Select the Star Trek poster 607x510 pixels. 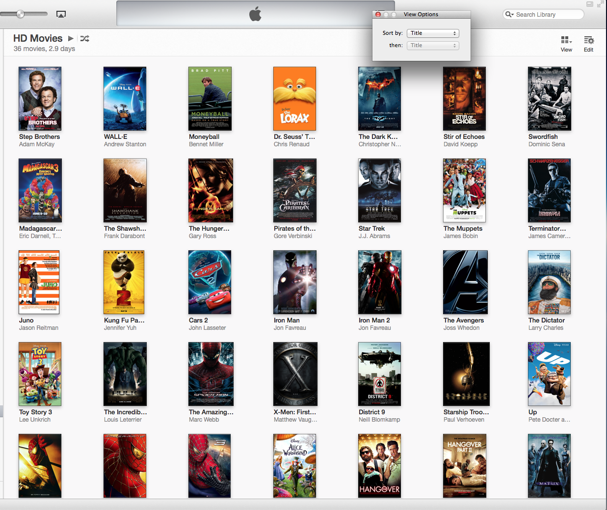tap(379, 190)
